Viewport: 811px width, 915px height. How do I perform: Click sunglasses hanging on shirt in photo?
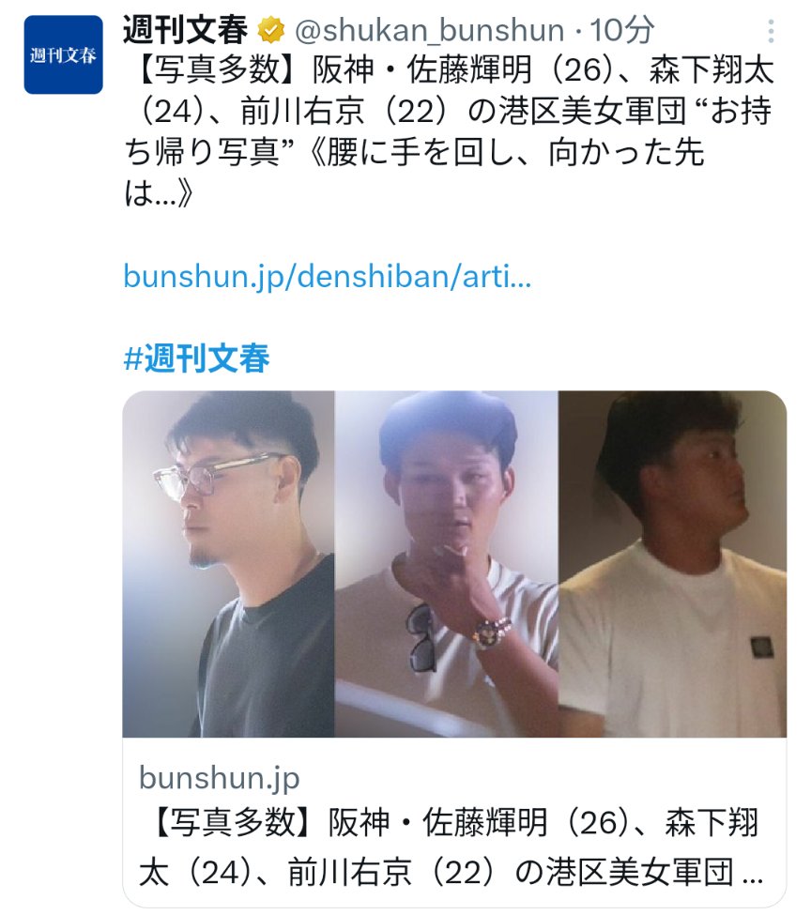421,637
